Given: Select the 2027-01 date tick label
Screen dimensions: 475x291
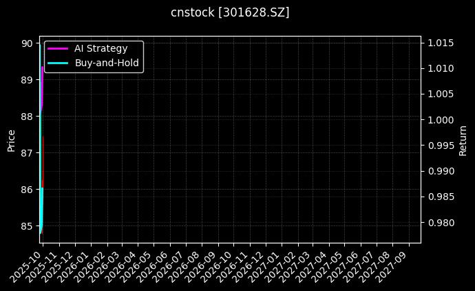Looking at the screenshot, I should [x=269, y=262].
